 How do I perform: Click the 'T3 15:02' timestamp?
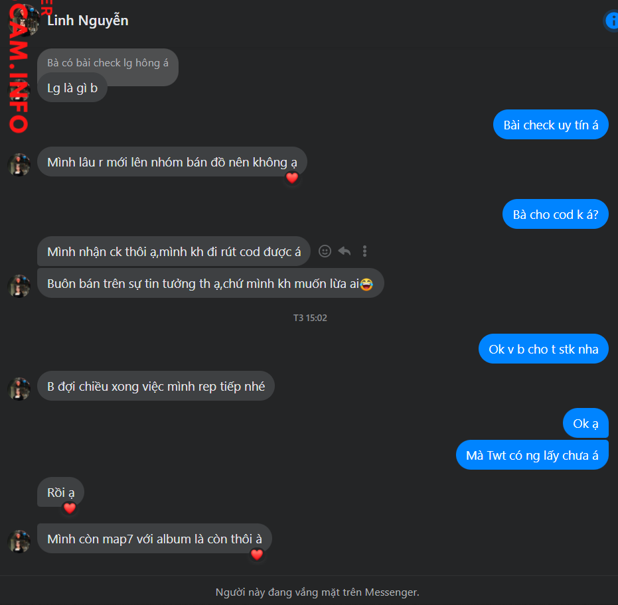click(310, 318)
